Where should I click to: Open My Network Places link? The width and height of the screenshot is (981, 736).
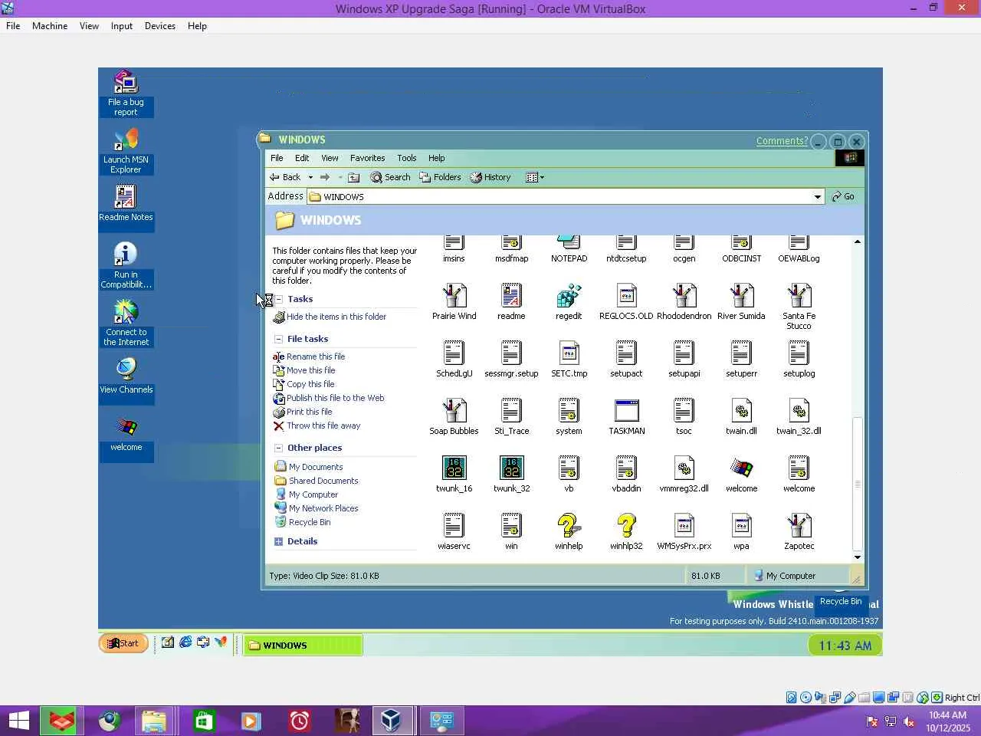323,508
